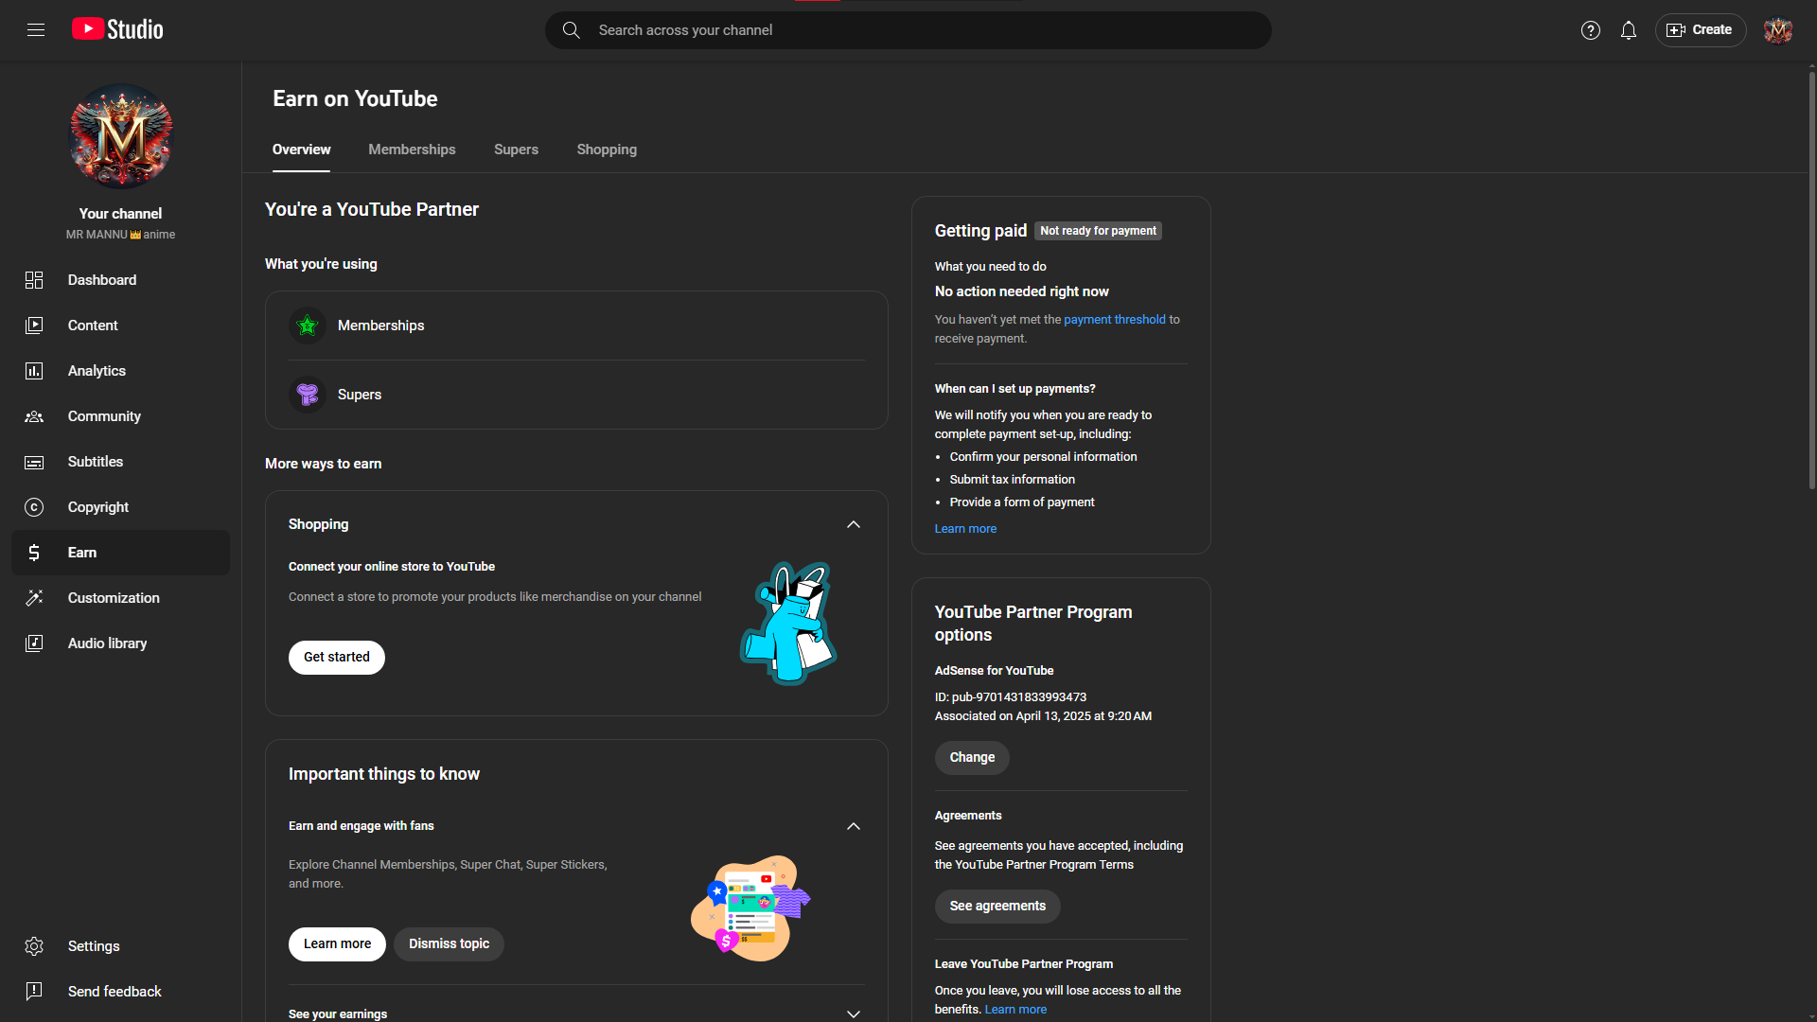Viewport: 1817px width, 1022px height.
Task: Click the large channel profile picture
Action: 121,136
